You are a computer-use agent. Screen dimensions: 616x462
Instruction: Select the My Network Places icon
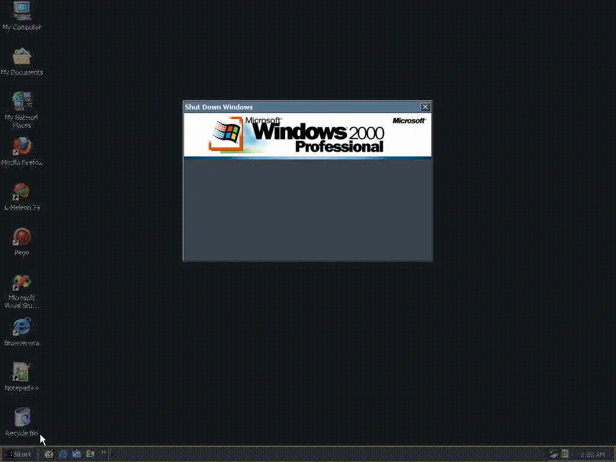coord(22,109)
